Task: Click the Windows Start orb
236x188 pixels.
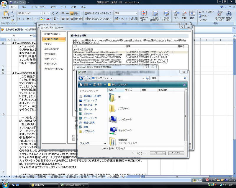Action: coord(4,185)
